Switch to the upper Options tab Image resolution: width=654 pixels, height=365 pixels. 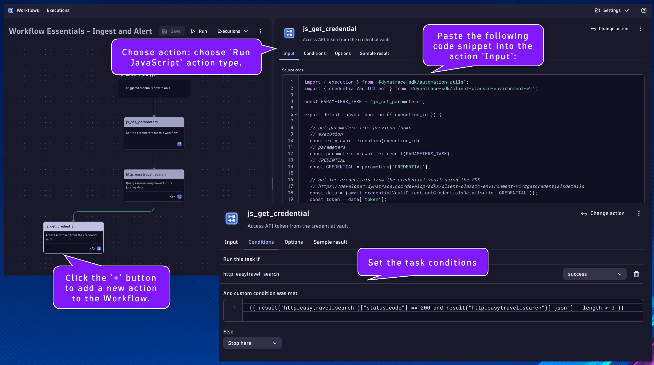coord(343,53)
